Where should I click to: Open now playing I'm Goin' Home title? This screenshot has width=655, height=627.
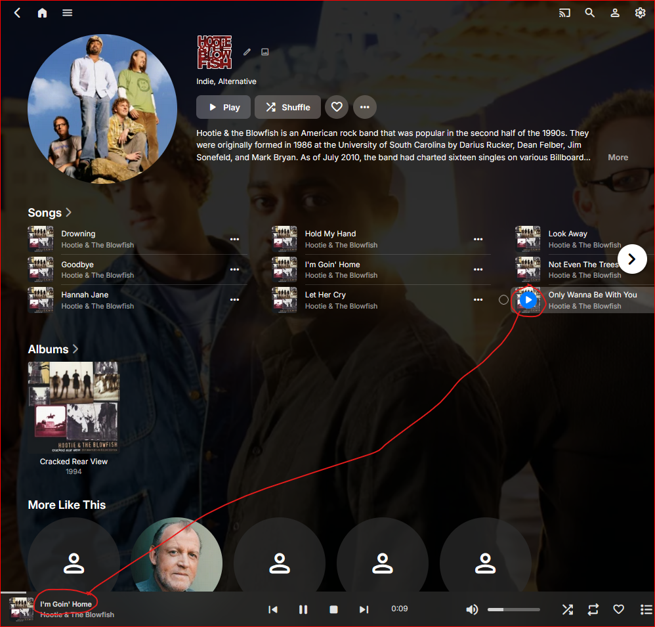(66, 604)
